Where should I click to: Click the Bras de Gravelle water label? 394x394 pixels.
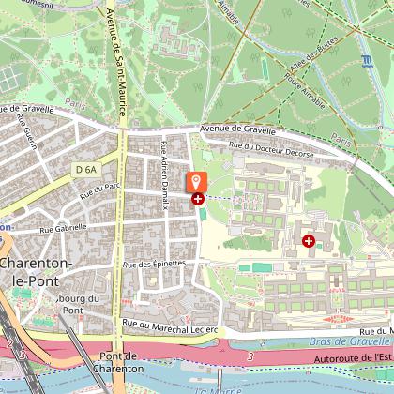[x=350, y=341]
